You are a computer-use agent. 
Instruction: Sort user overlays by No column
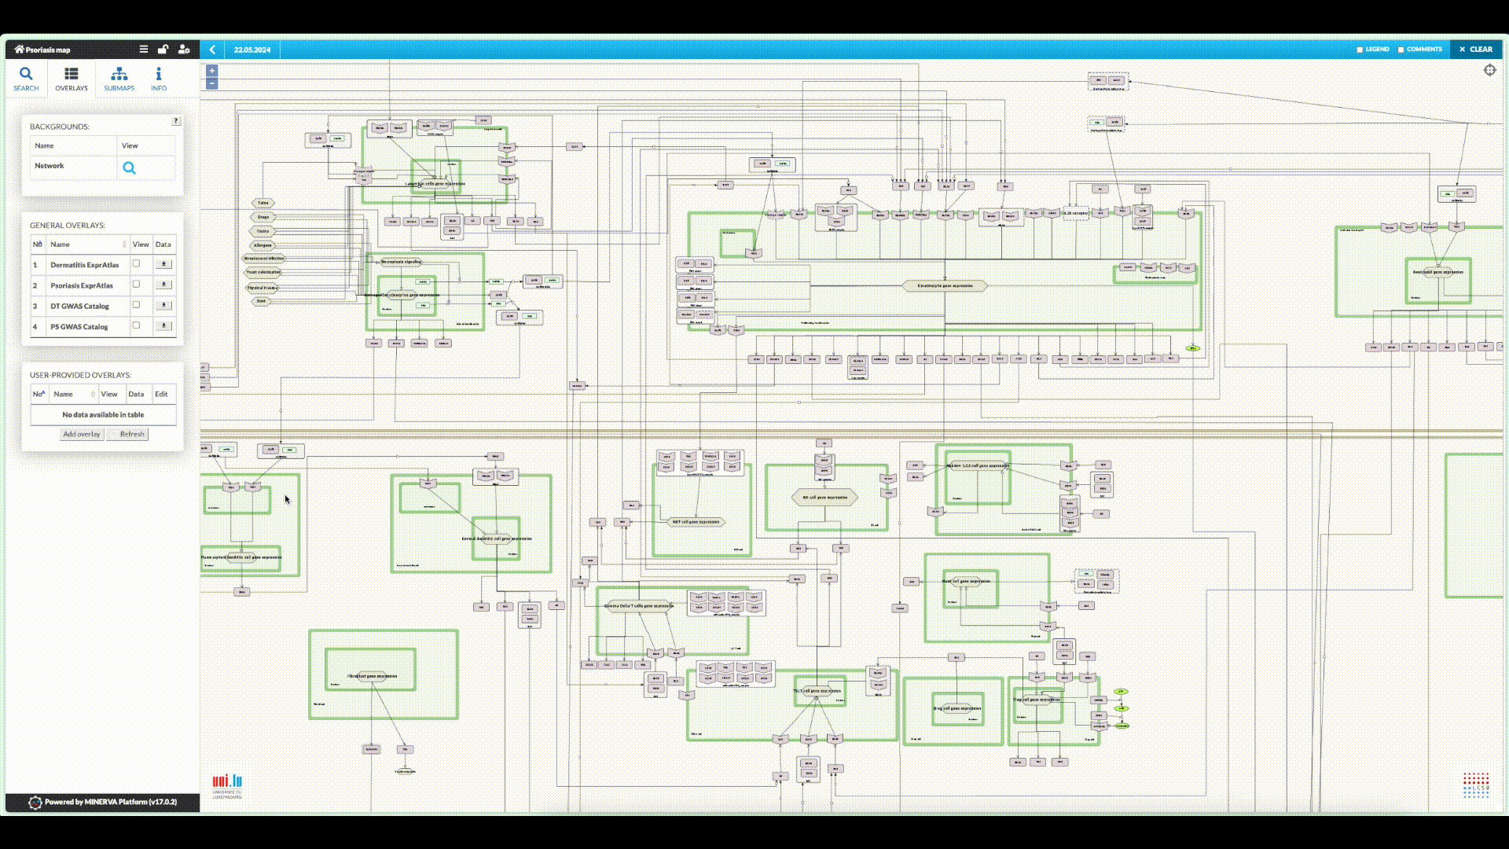coord(39,394)
